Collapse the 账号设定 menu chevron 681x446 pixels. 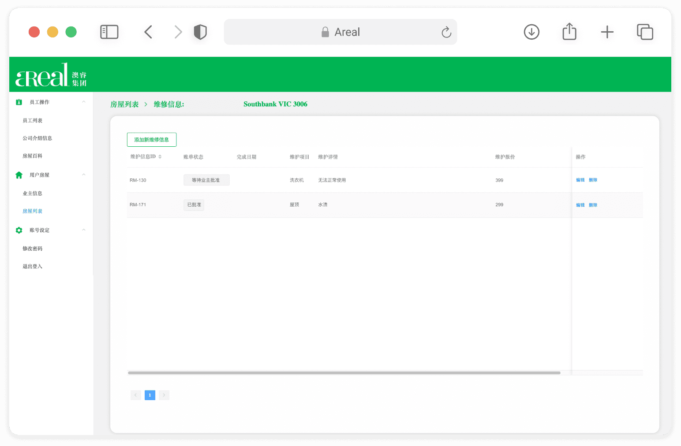pos(84,230)
